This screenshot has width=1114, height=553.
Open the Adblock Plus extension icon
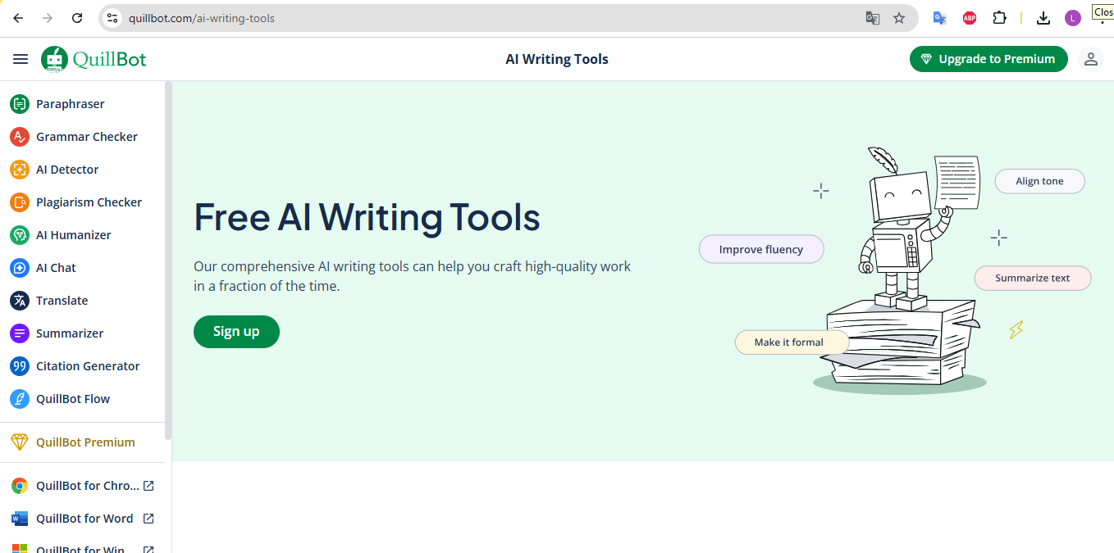pyautogui.click(x=970, y=18)
